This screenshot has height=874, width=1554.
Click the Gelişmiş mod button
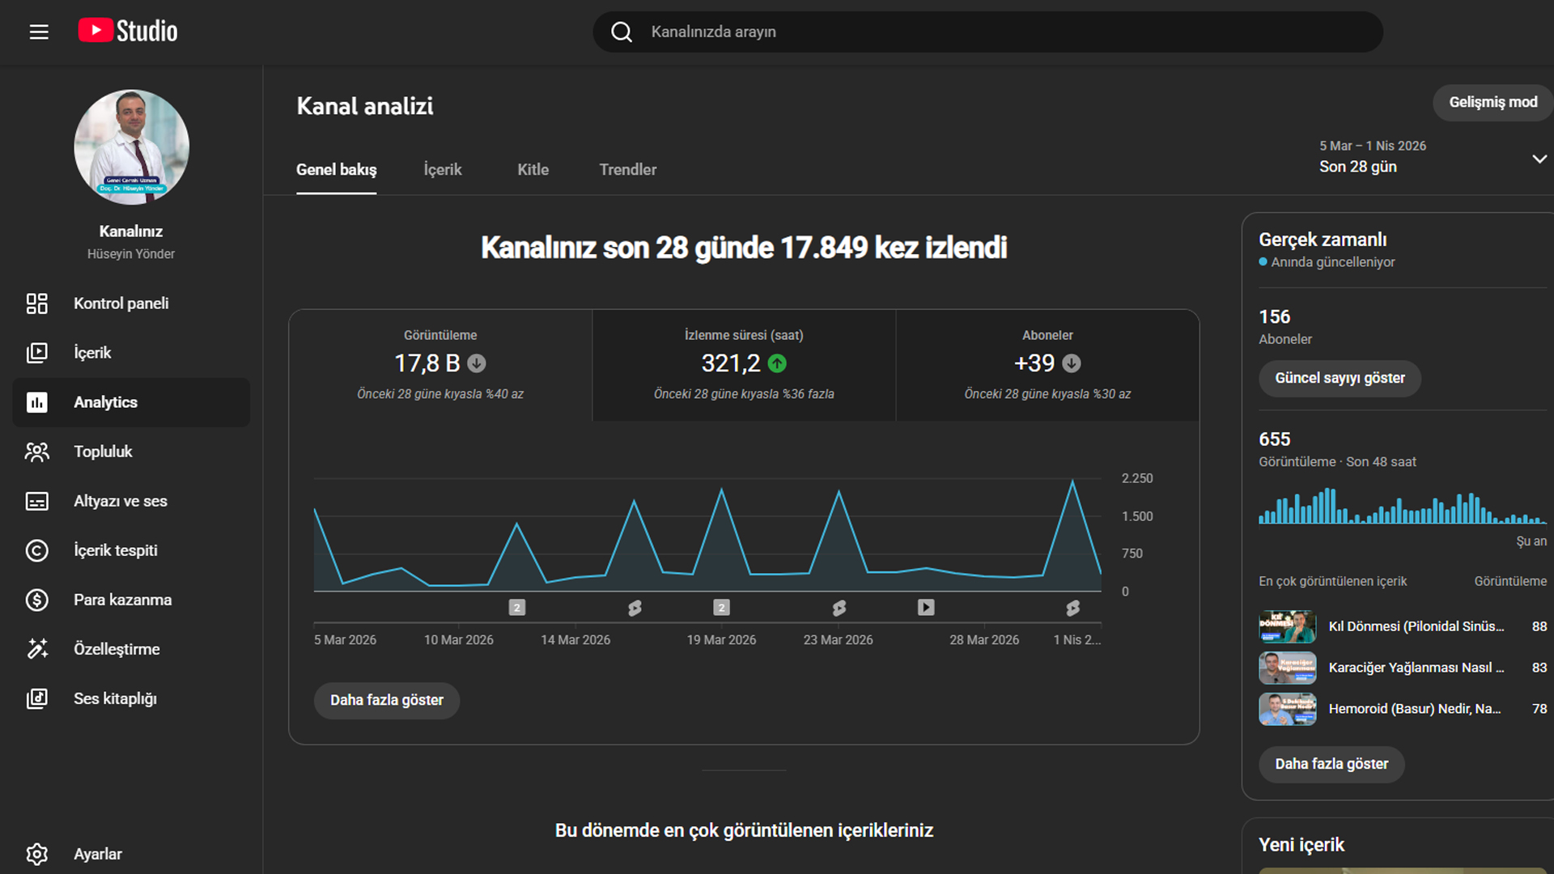click(1492, 103)
